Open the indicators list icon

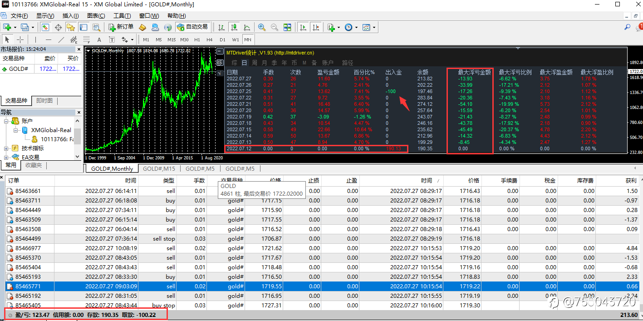click(331, 27)
